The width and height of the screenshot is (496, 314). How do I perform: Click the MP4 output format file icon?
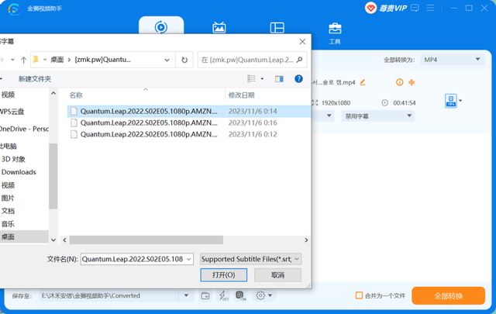tap(451, 101)
